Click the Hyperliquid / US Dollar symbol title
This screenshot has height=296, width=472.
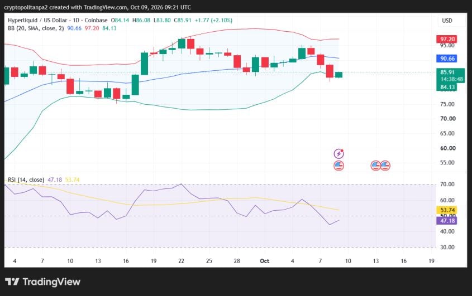pos(37,20)
